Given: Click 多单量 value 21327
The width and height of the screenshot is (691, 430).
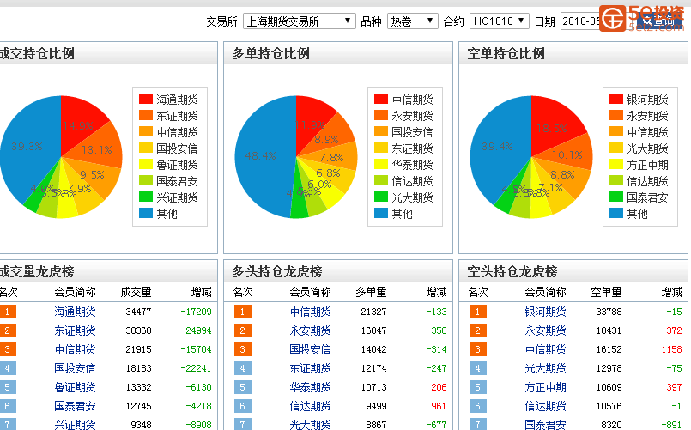Looking at the screenshot, I should tap(373, 312).
